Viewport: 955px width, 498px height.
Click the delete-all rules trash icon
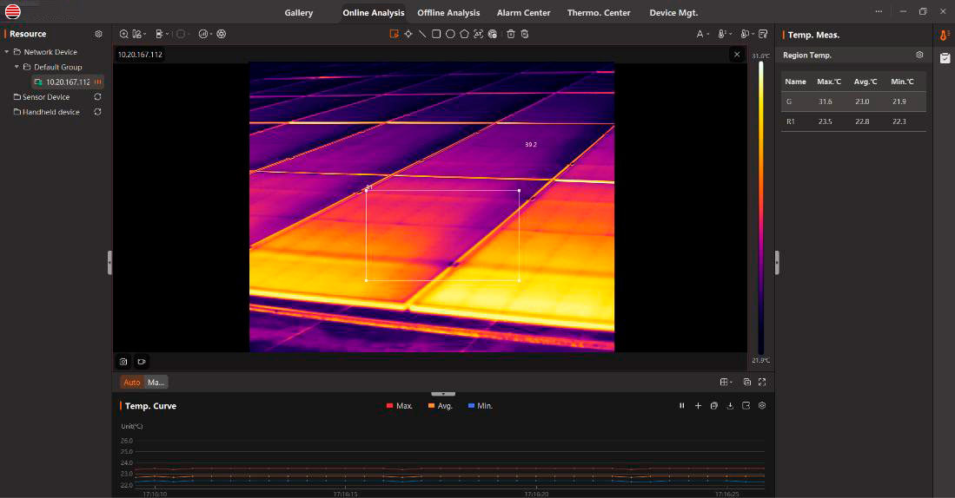point(524,34)
